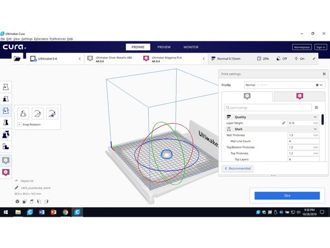Open the Edit menu
This screenshot has height=248, width=330.
click(9, 39)
